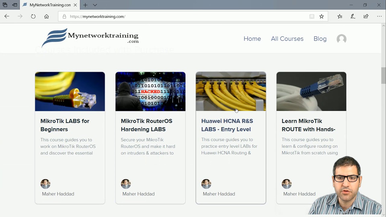Click the browser Back arrow

(7, 16)
